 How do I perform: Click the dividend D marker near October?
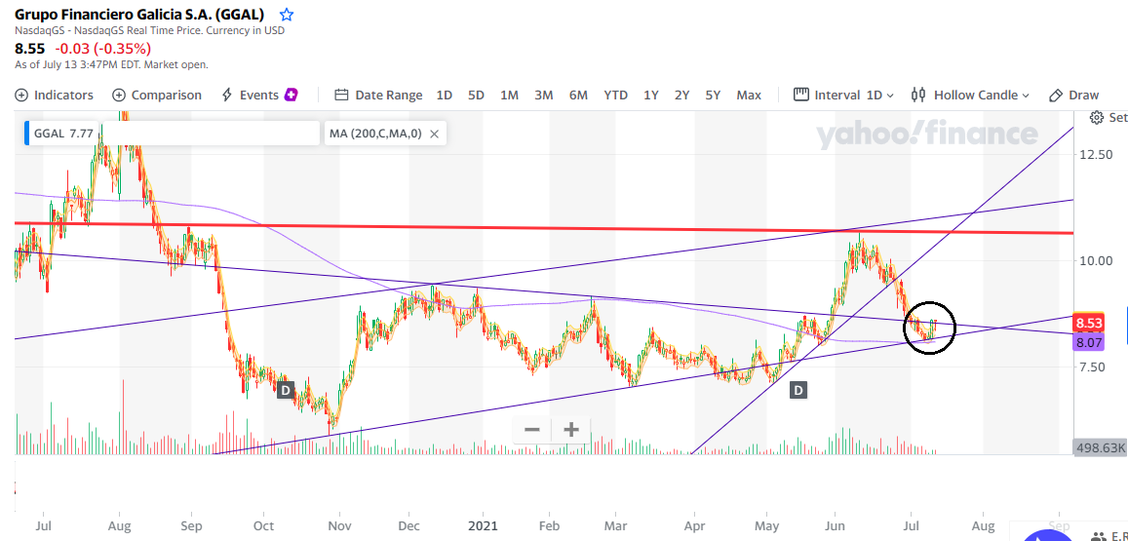(286, 391)
